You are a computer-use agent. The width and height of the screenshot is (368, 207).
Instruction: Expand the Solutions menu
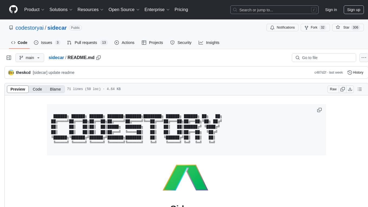coord(61,9)
